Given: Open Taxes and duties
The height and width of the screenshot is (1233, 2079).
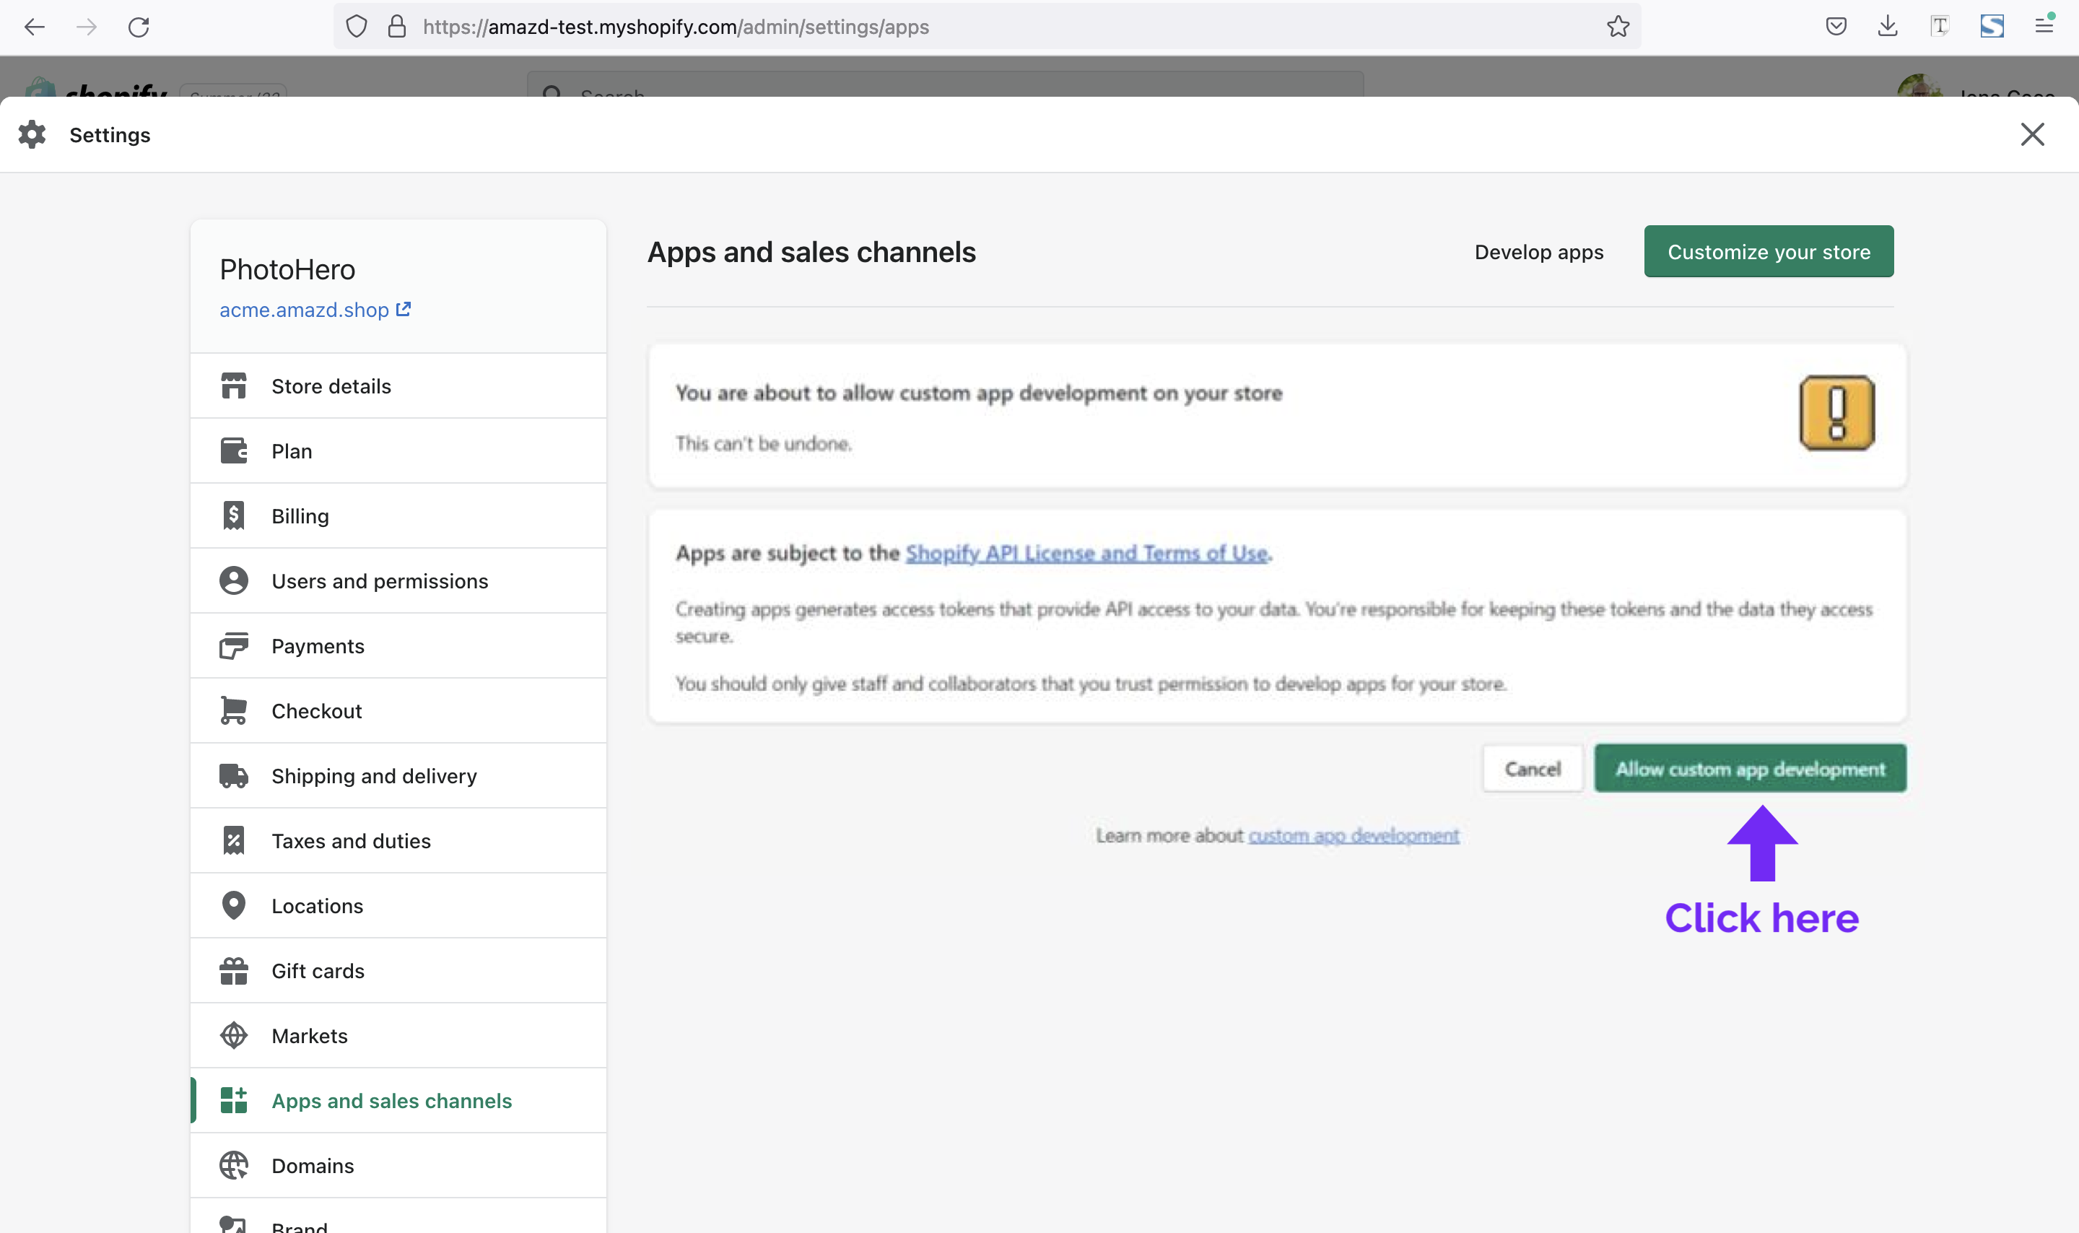Looking at the screenshot, I should pyautogui.click(x=398, y=840).
